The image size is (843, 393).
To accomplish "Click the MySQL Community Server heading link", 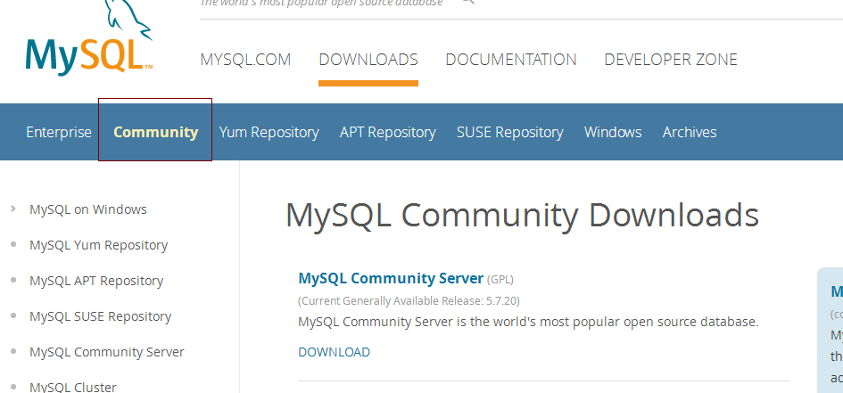I will [391, 278].
